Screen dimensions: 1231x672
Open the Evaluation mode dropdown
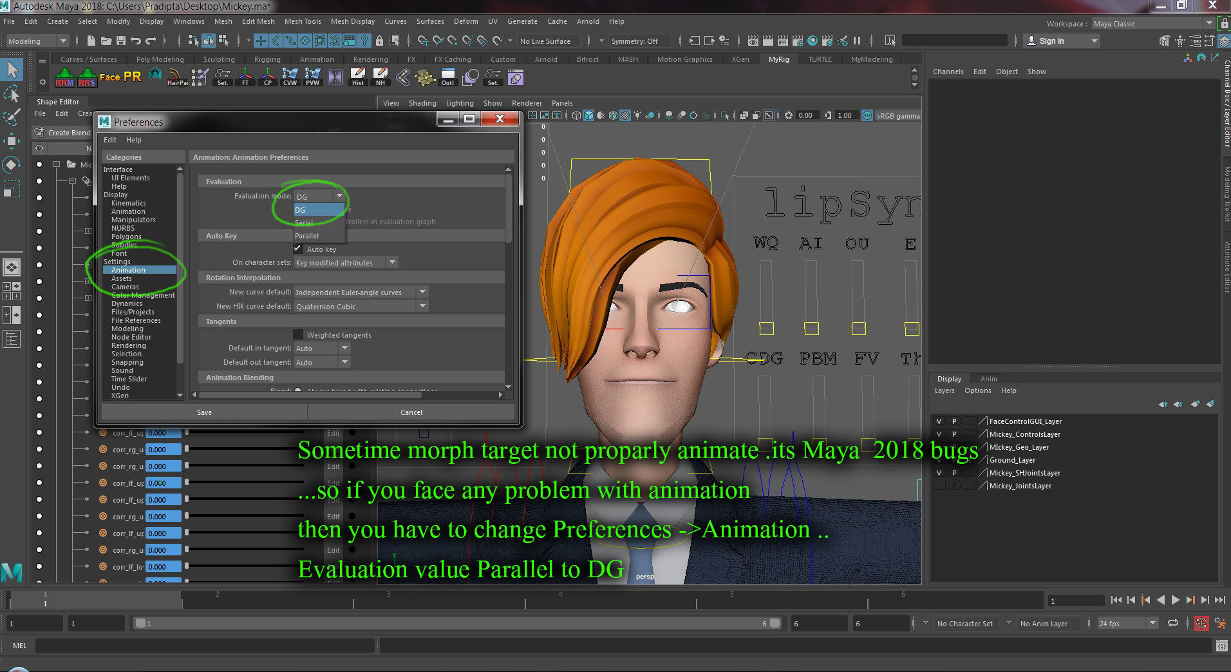click(320, 196)
